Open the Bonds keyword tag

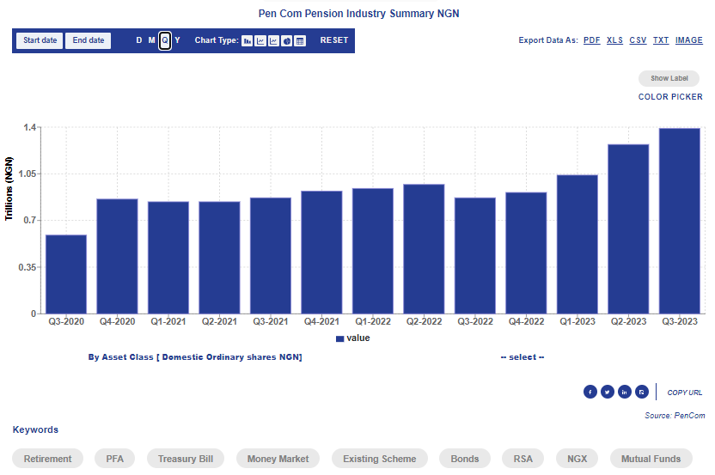click(465, 459)
